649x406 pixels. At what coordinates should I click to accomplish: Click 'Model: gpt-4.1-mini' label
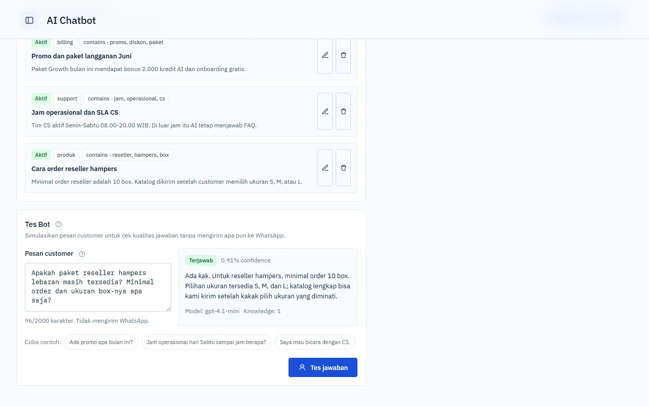coord(212,311)
